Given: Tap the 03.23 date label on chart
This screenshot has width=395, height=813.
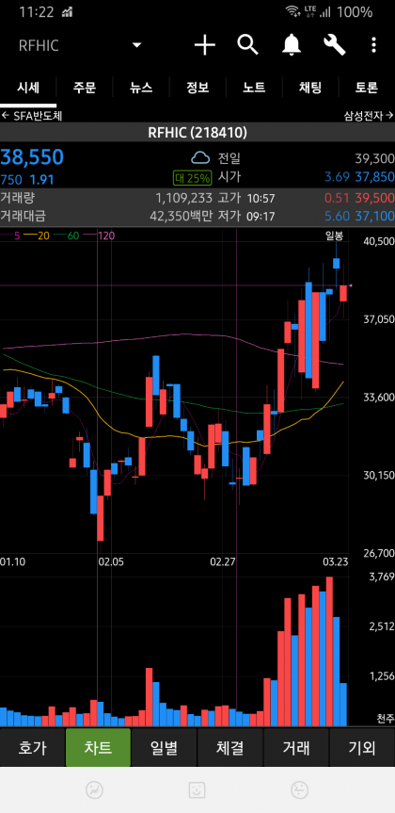Looking at the screenshot, I should click(336, 561).
